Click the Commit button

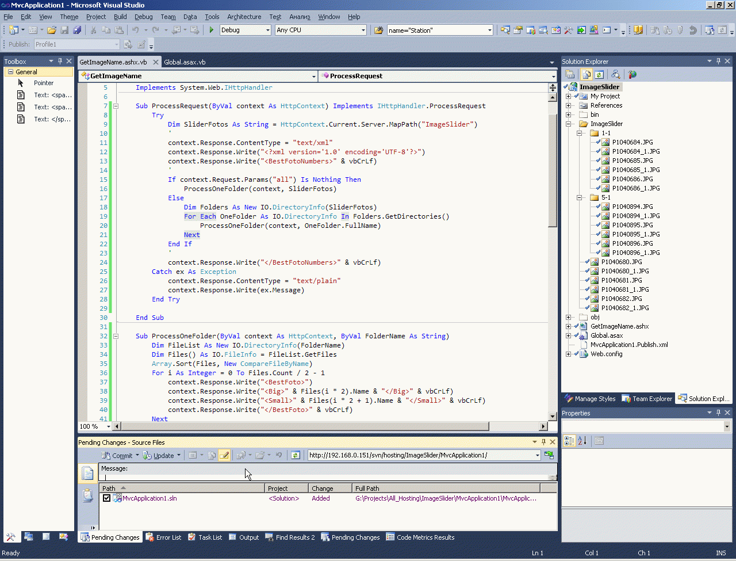(x=118, y=455)
